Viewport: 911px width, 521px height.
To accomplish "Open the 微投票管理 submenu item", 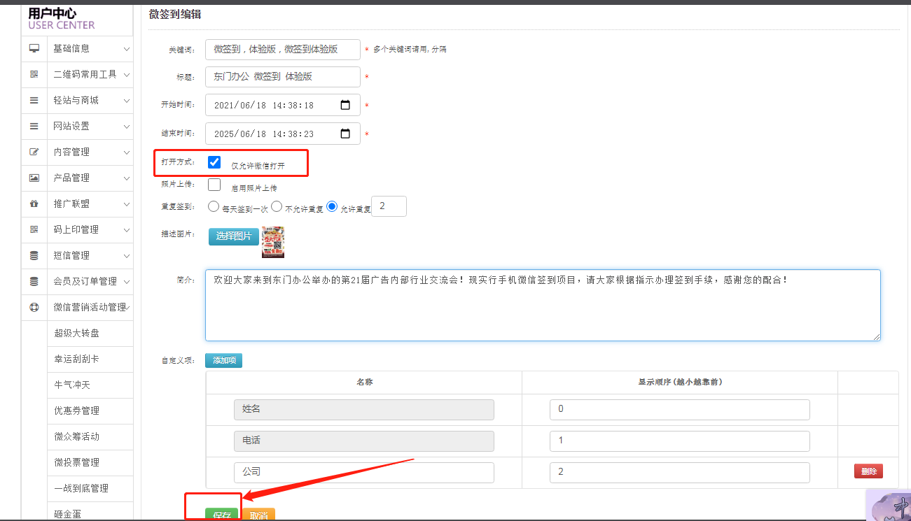I will (x=76, y=462).
